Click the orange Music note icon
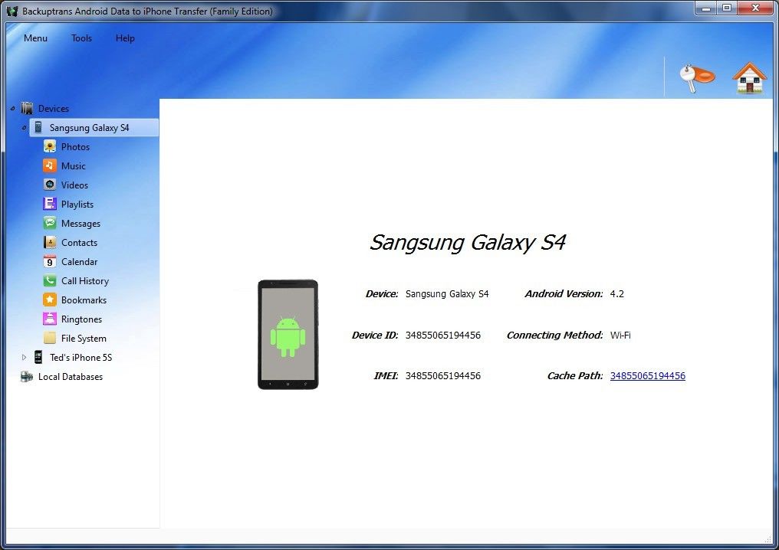779x550 pixels. click(50, 165)
